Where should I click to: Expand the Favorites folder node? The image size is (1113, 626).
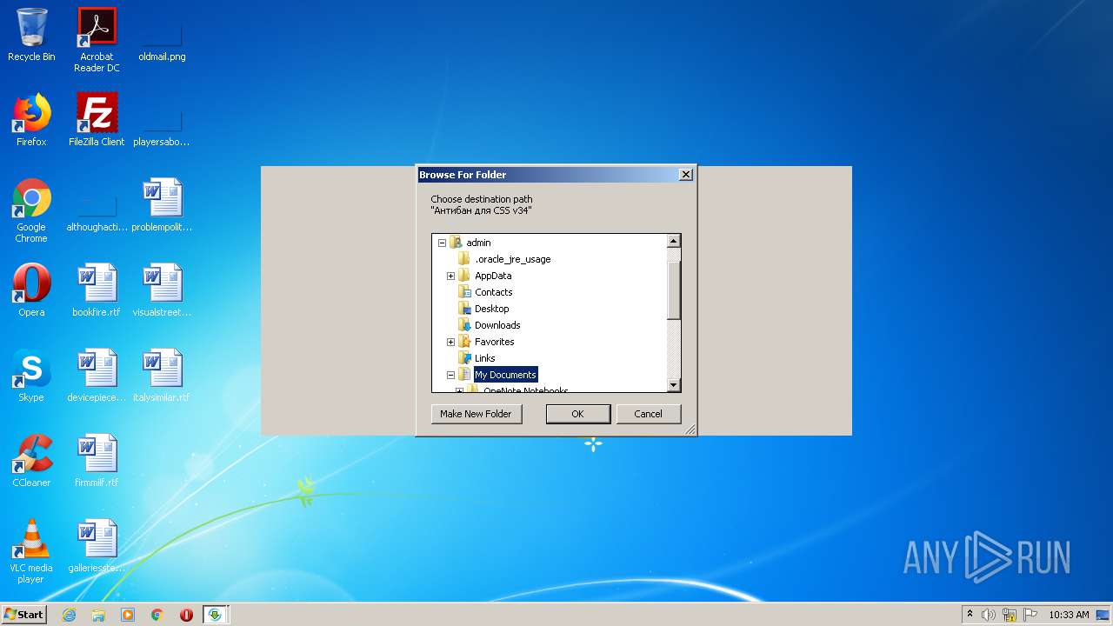[x=450, y=342]
